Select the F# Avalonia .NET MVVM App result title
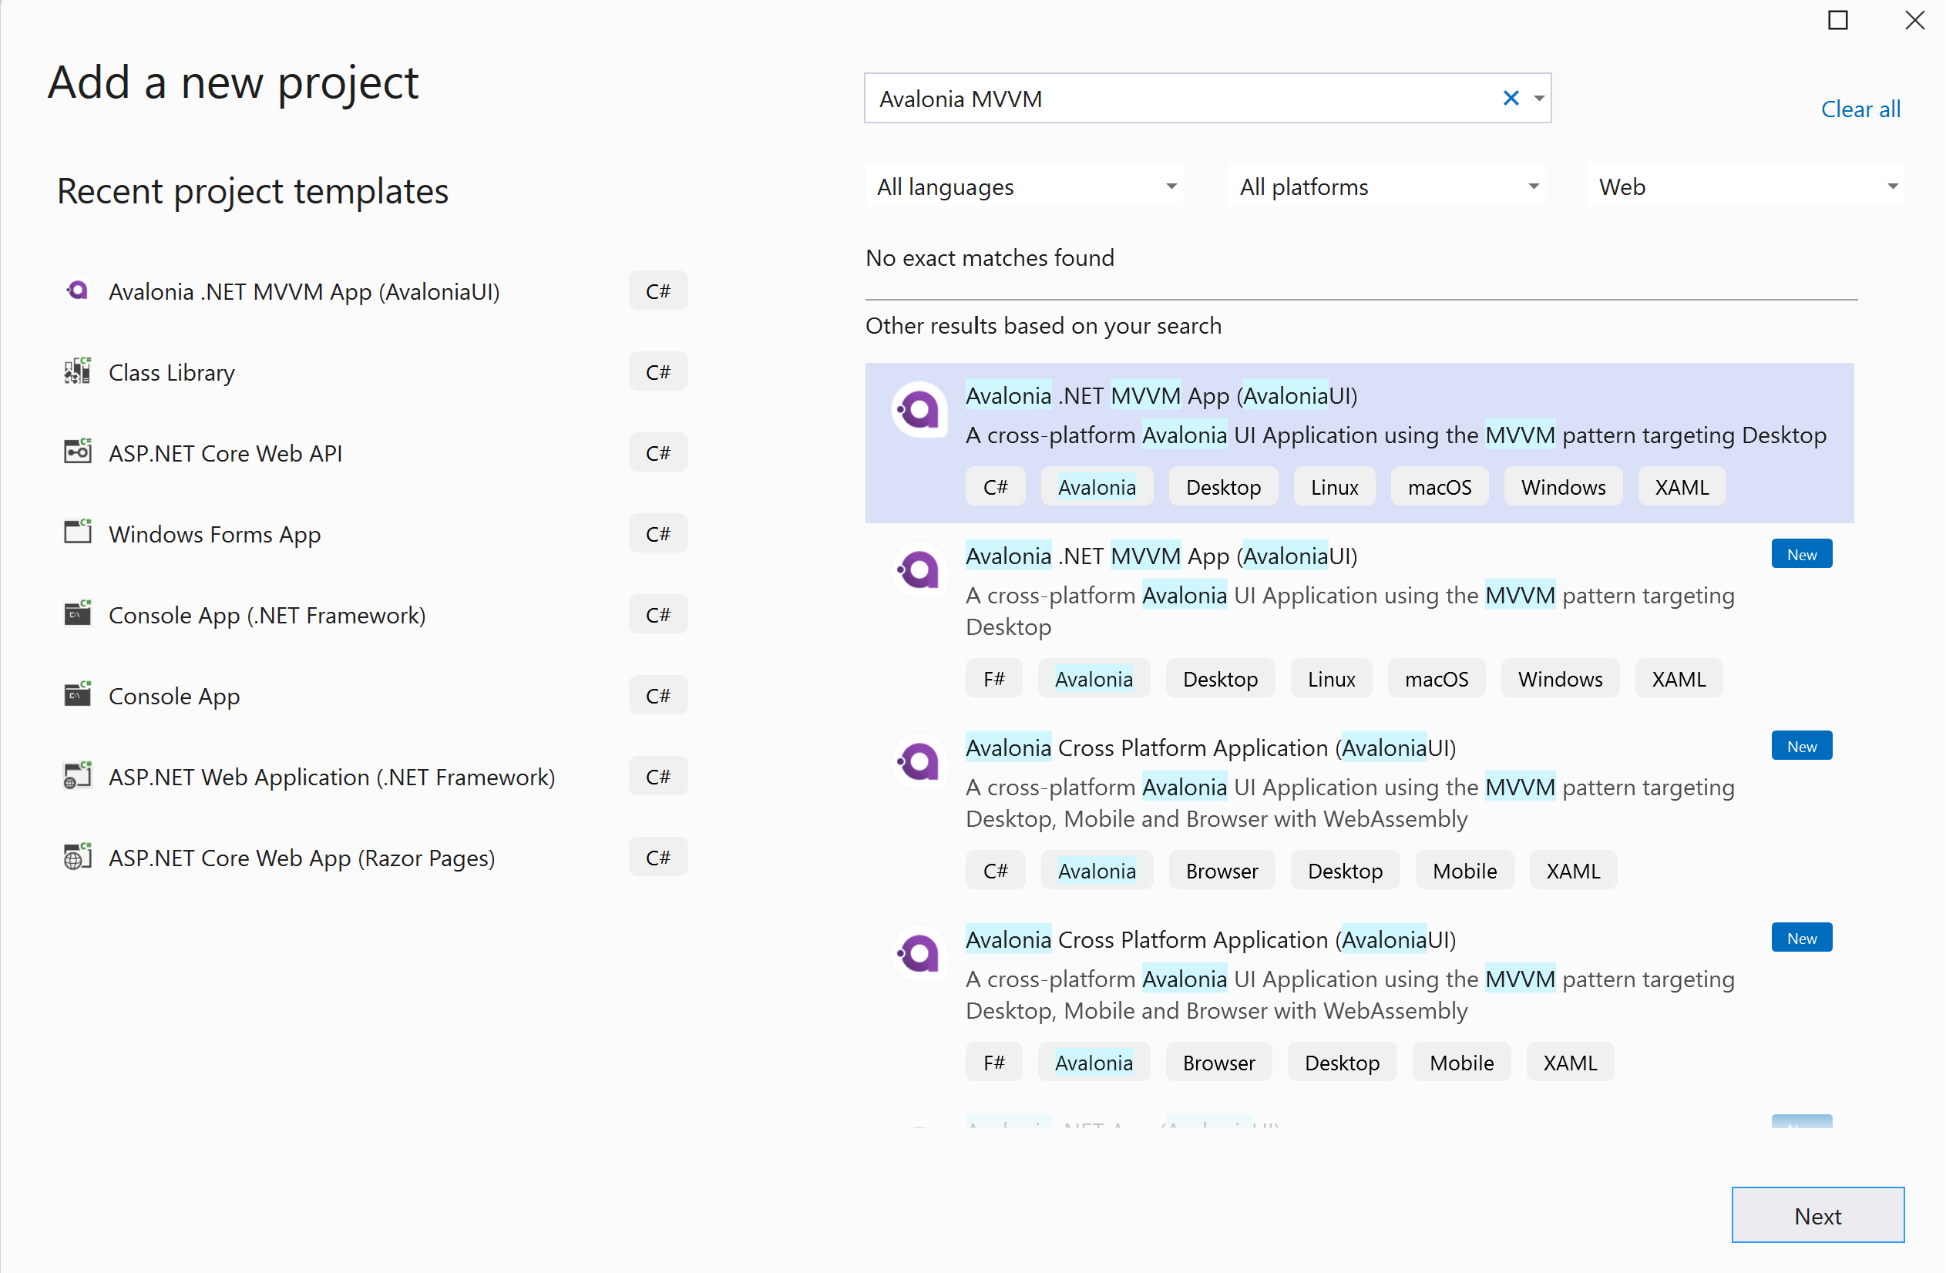 tap(1161, 556)
